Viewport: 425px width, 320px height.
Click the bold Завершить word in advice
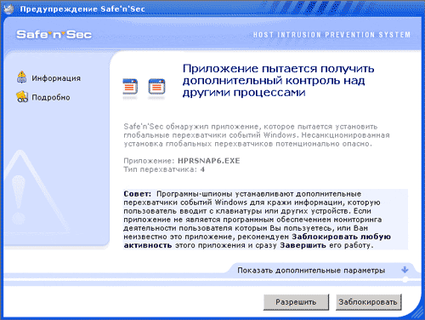click(x=303, y=245)
